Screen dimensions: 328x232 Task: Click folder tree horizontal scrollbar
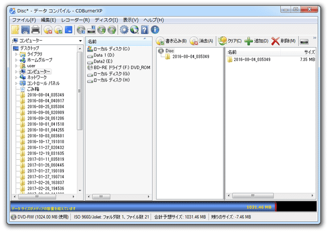(37, 197)
